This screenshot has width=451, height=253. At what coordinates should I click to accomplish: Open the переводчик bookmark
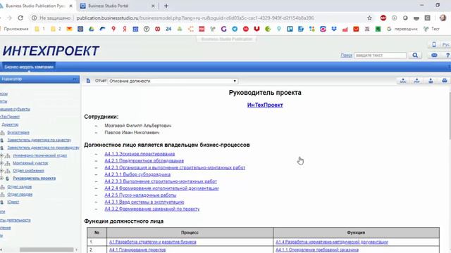click(402, 29)
